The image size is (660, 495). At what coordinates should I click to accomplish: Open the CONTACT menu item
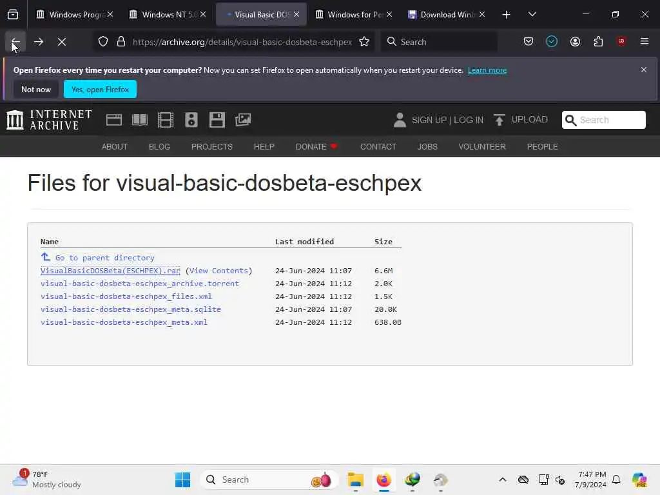[x=378, y=146]
